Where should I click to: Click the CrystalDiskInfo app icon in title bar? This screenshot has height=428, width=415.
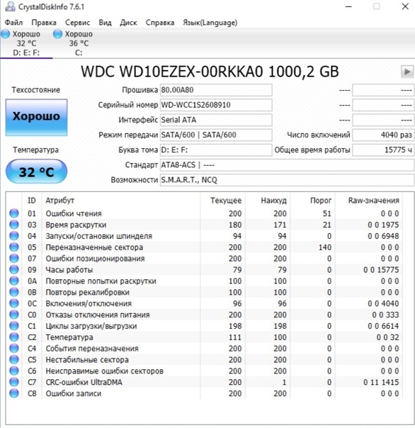10,6
